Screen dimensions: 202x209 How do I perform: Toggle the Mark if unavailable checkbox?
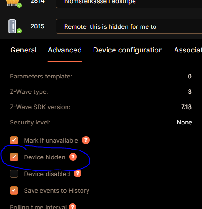(14, 140)
